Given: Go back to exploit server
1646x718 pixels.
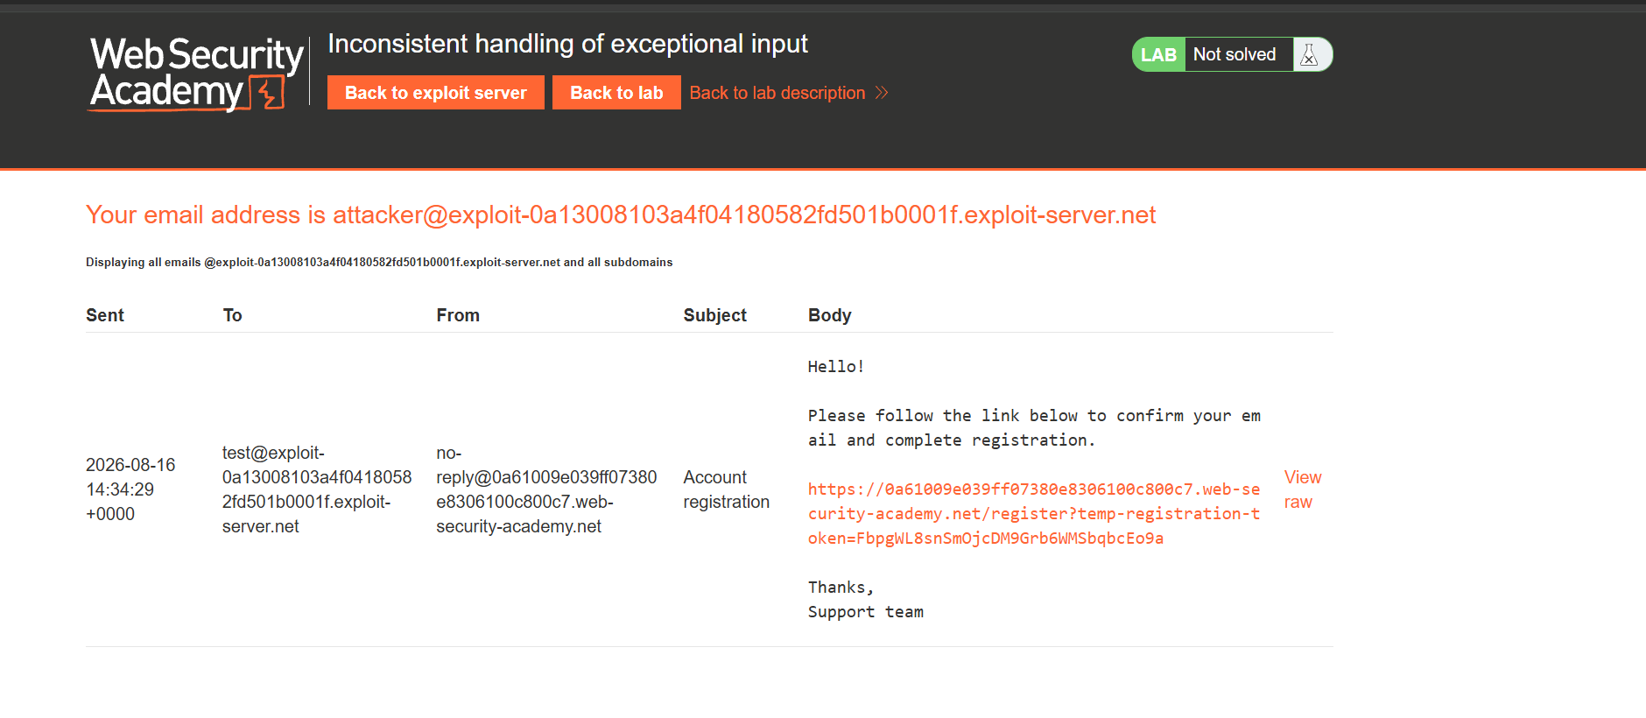Looking at the screenshot, I should coord(436,93).
